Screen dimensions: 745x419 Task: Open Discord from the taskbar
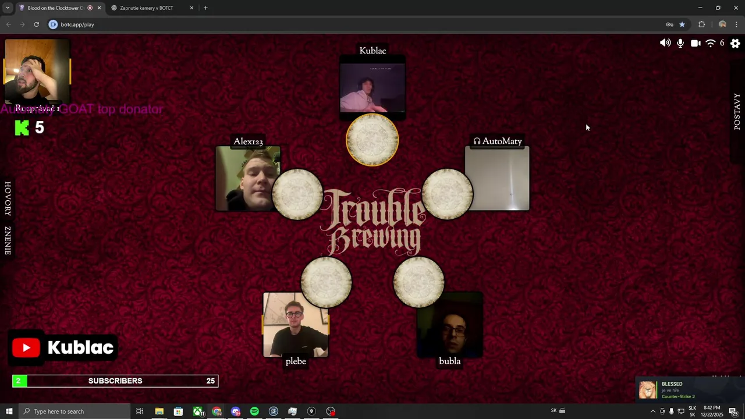coord(236,411)
